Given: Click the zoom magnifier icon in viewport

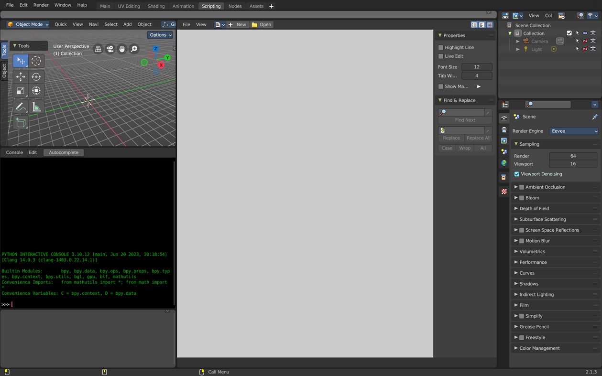Looking at the screenshot, I should pyautogui.click(x=134, y=49).
